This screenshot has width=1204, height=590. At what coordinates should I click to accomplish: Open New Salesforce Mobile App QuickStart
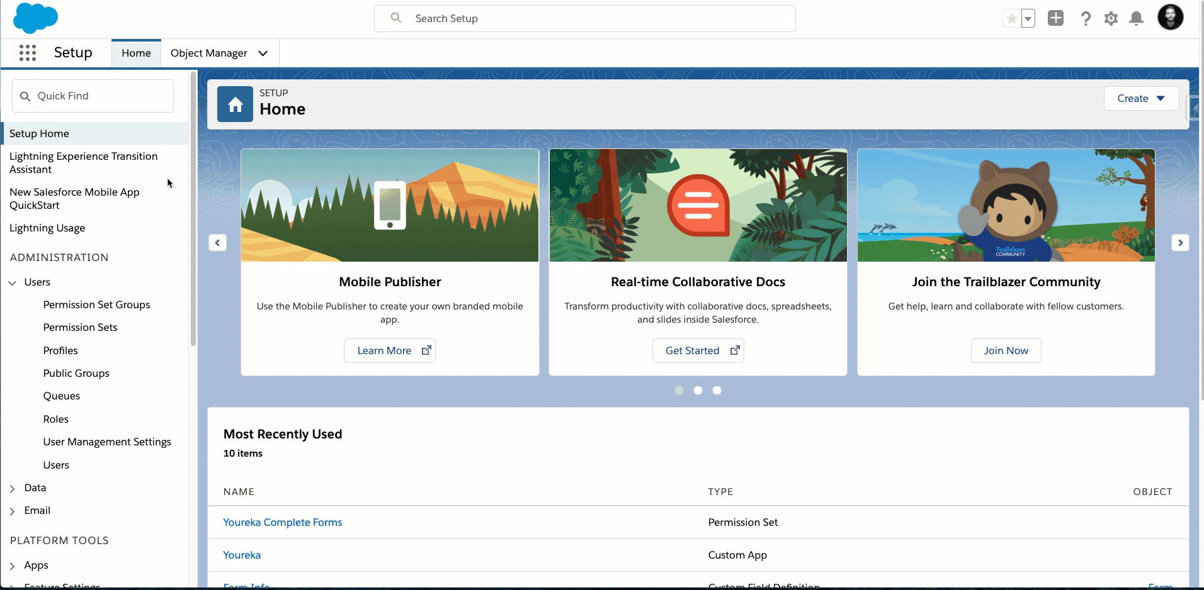pos(74,199)
